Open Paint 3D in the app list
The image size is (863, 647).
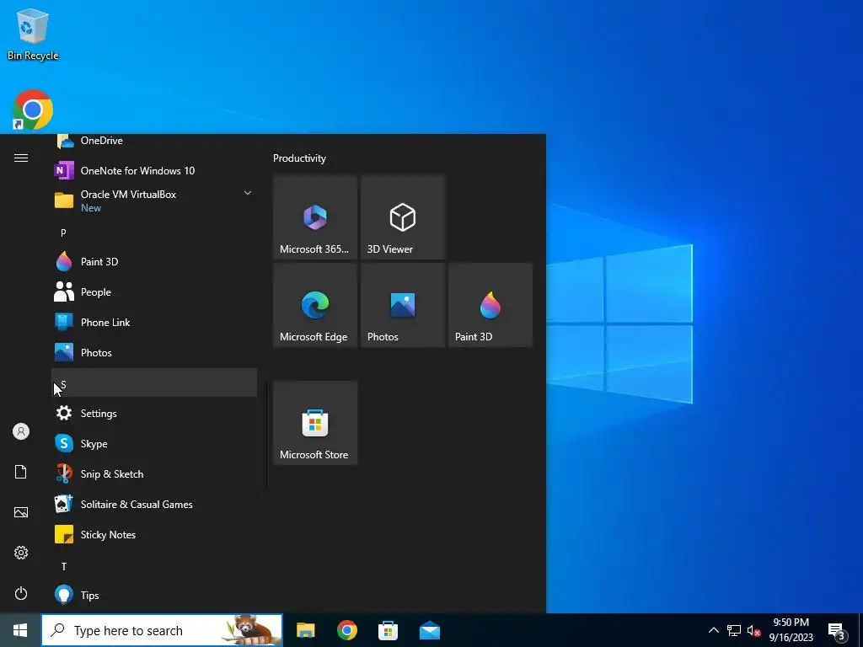[154, 262]
